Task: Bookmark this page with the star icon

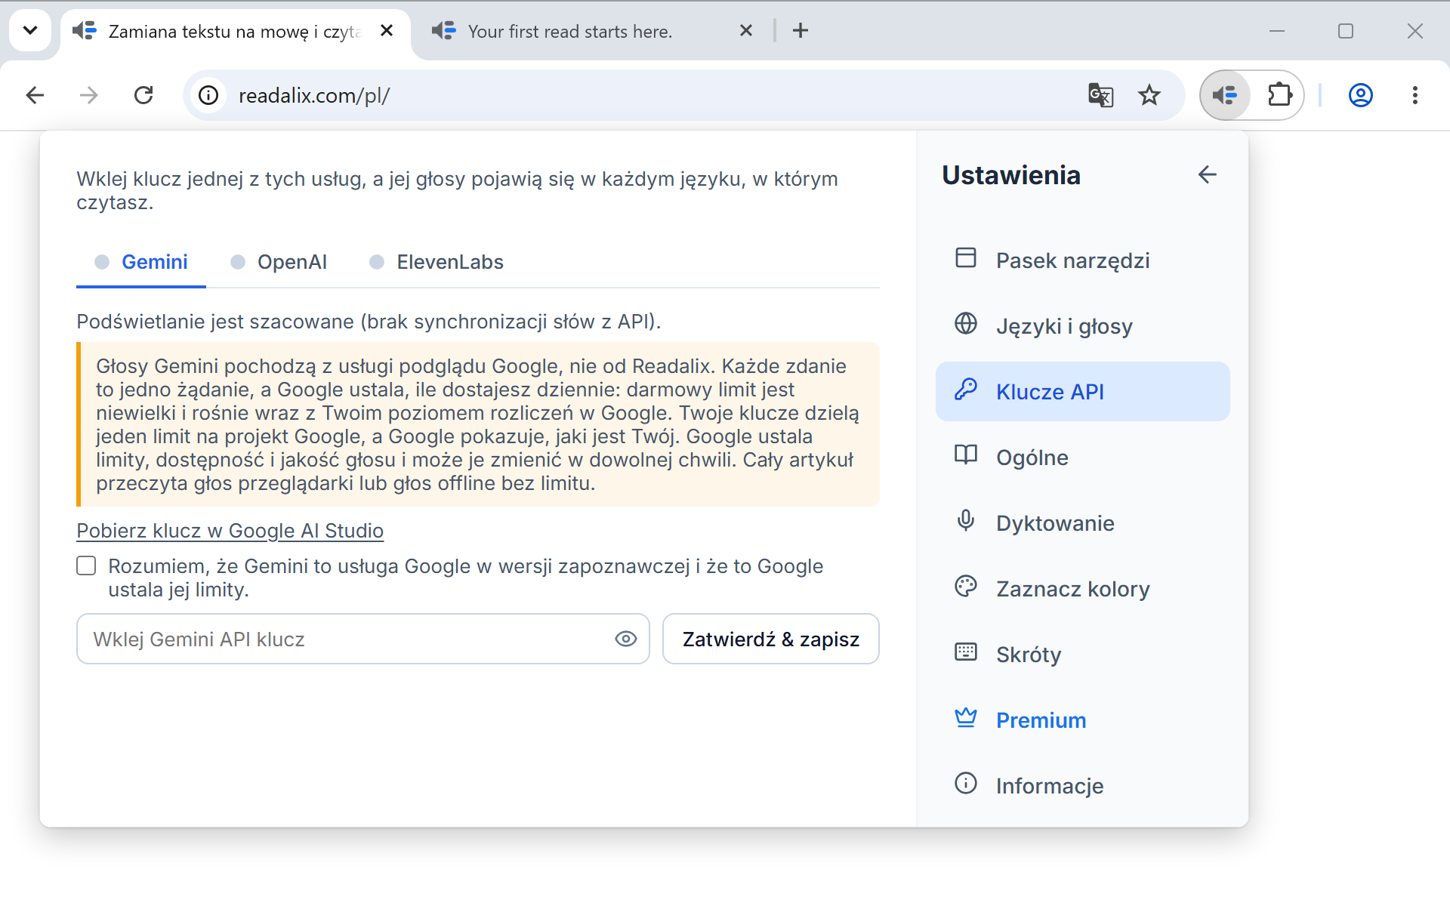Action: tap(1149, 95)
